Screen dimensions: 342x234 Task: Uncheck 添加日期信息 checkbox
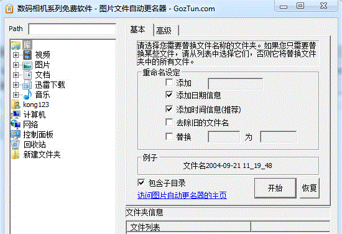click(169, 95)
